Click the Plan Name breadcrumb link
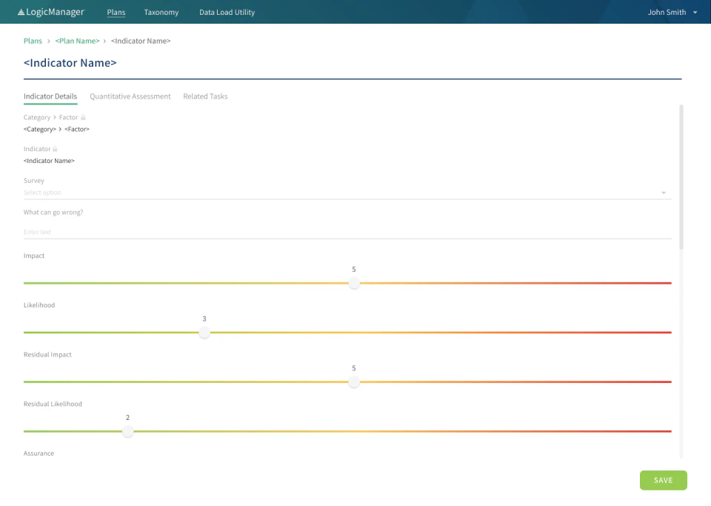711x506 pixels. pyautogui.click(x=77, y=41)
